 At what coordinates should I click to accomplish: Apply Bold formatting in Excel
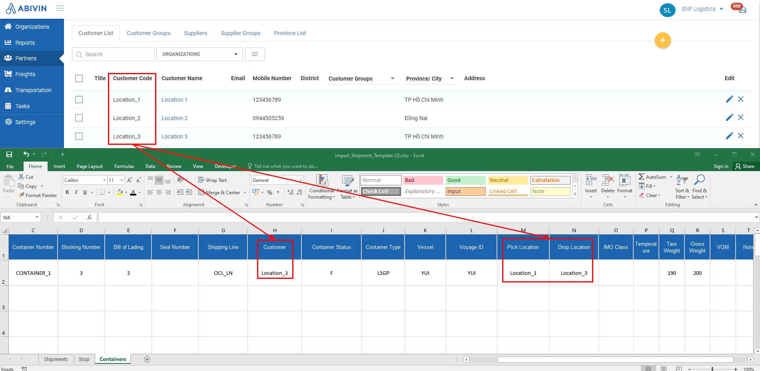67,192
